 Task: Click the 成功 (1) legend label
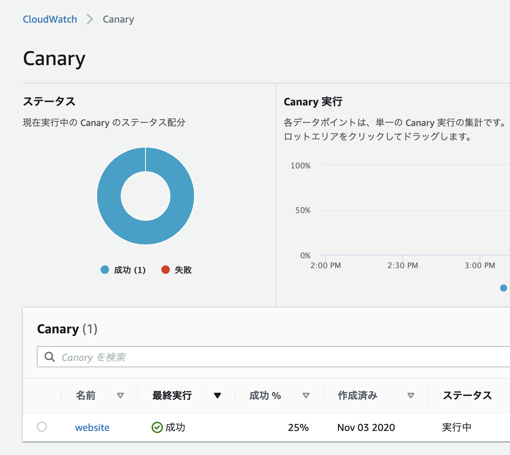tap(130, 270)
